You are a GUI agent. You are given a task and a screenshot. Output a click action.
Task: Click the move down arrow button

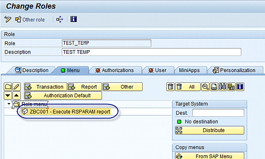8,96
